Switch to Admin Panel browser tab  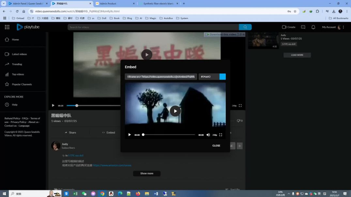point(28,4)
